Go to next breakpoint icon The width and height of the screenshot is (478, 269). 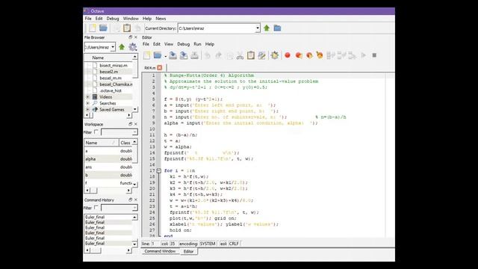coord(299,55)
